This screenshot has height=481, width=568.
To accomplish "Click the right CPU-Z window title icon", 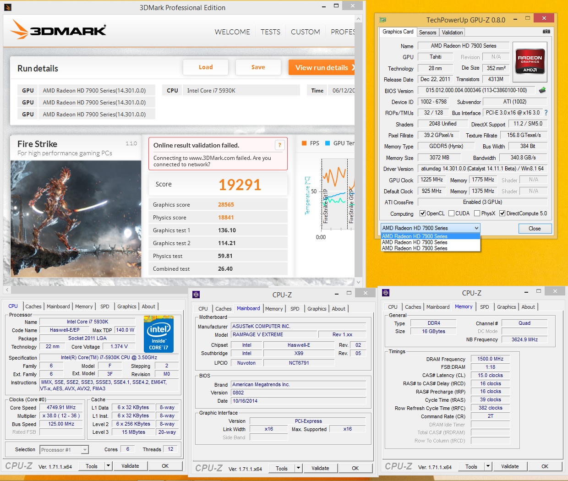I will (x=386, y=293).
